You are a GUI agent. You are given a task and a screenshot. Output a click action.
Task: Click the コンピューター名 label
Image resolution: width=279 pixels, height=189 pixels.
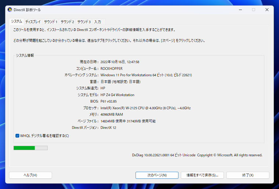(x=87, y=68)
